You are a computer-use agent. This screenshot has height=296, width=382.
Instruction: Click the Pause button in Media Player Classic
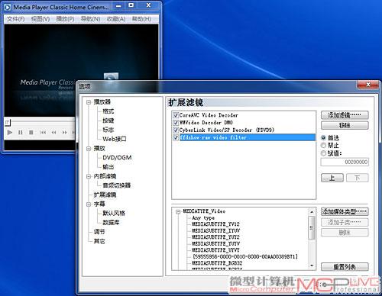[21, 132]
